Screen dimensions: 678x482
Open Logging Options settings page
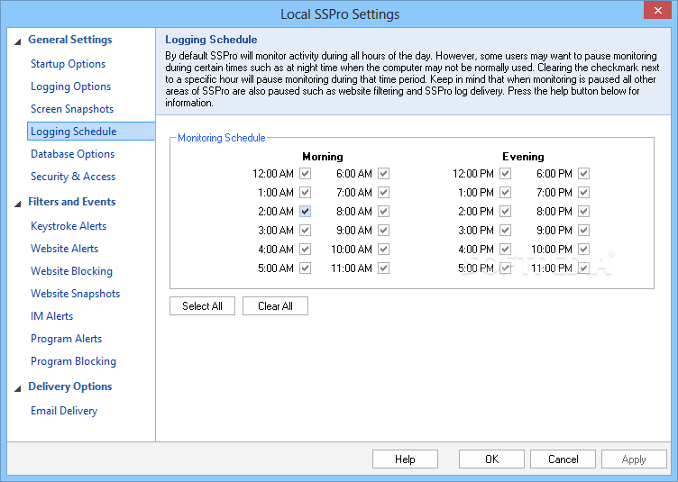(x=70, y=86)
